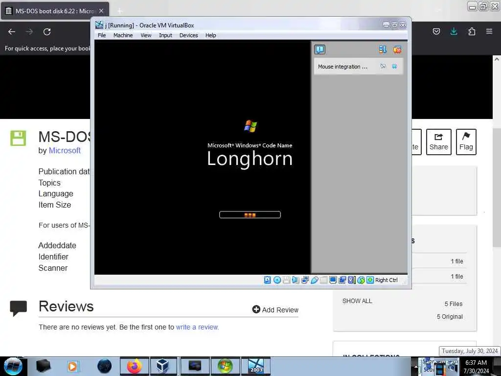Open the Machine menu in VirtualBox
The width and height of the screenshot is (501, 376).
[x=123, y=35]
